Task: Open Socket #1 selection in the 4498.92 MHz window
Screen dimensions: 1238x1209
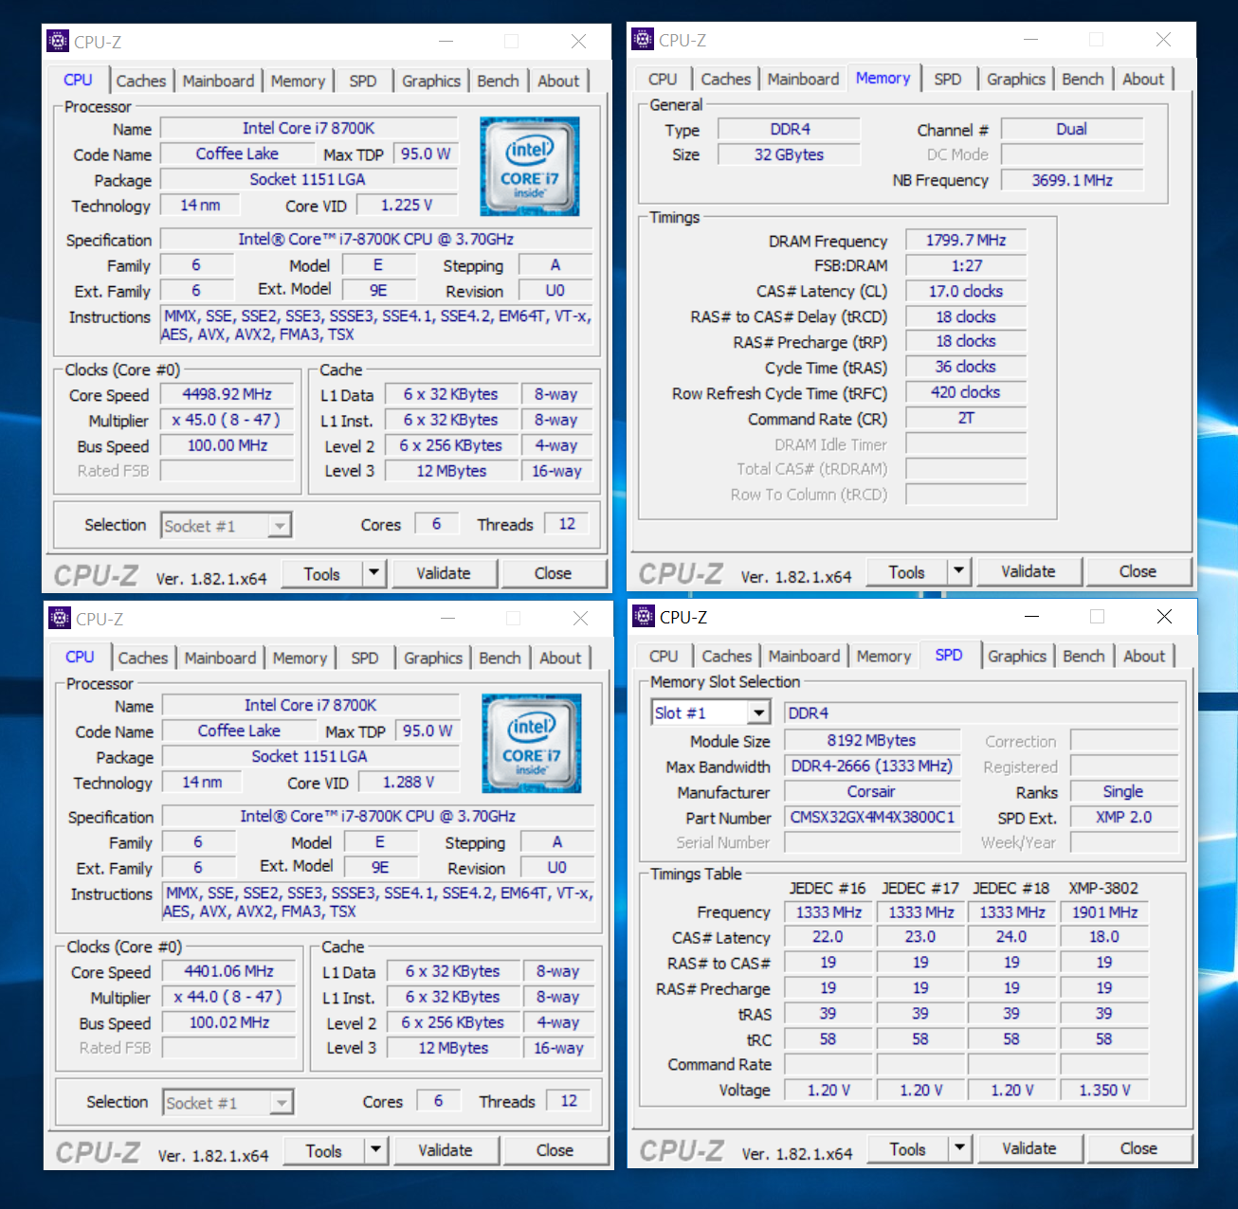Action: [280, 525]
